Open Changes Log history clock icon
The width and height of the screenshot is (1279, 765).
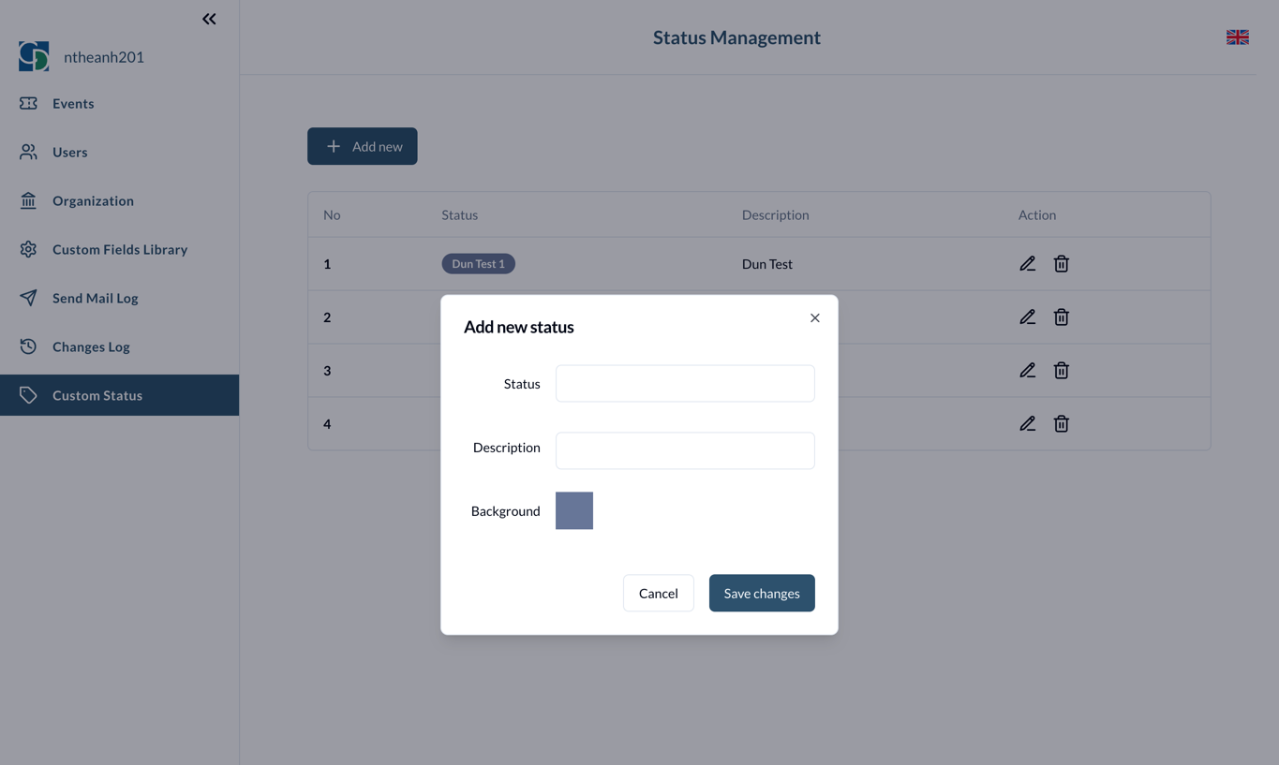[x=27, y=346]
